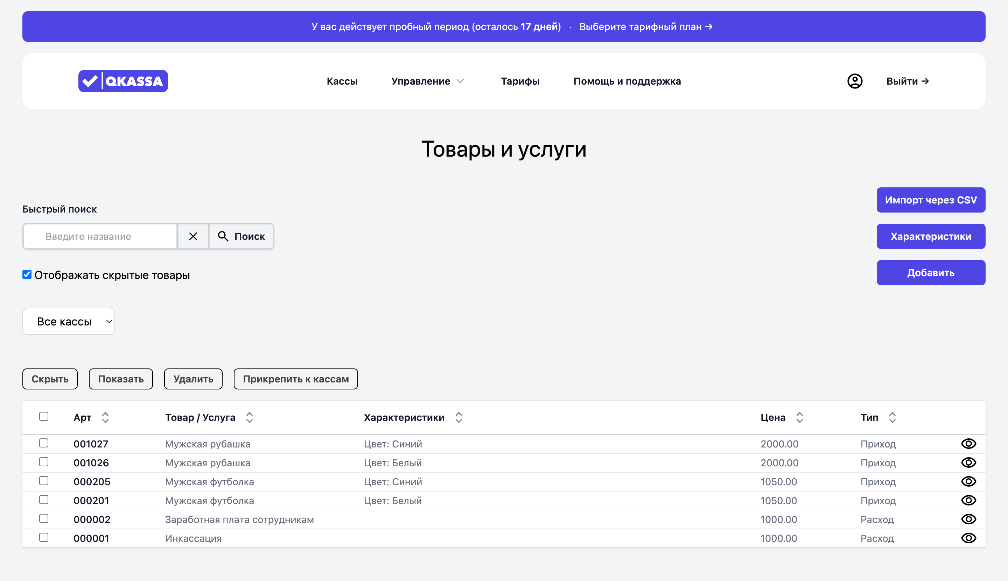
Task: Open the Кассы menu item
Action: tap(342, 81)
